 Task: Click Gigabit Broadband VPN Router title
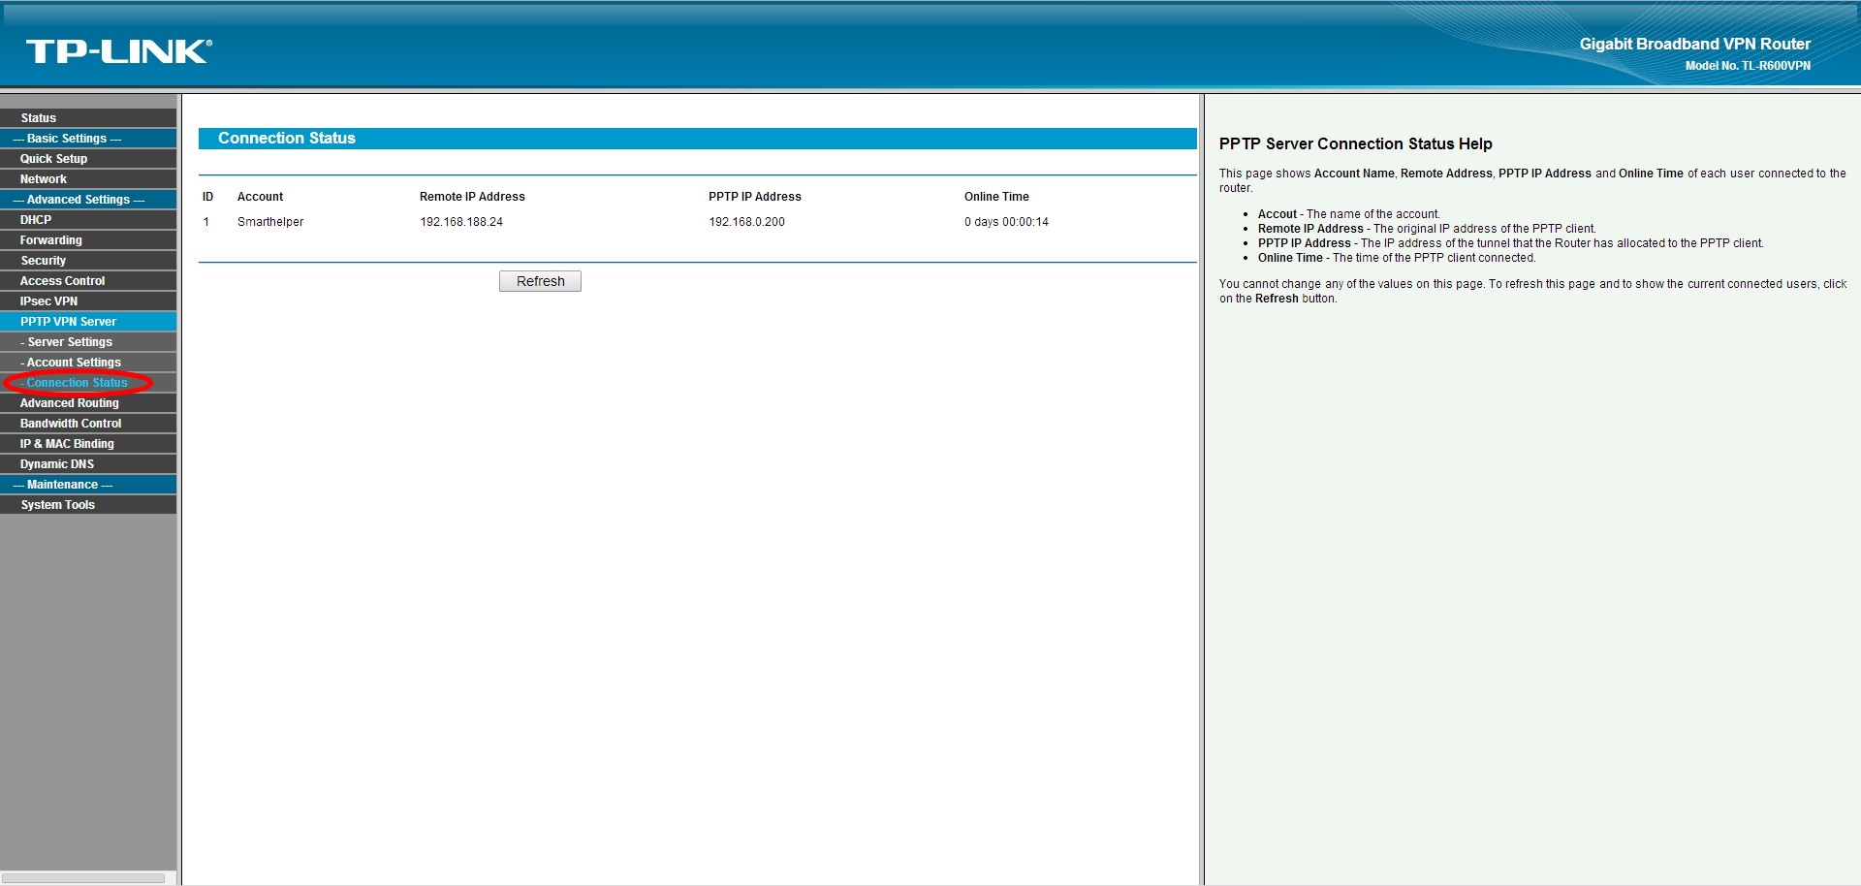click(1695, 44)
